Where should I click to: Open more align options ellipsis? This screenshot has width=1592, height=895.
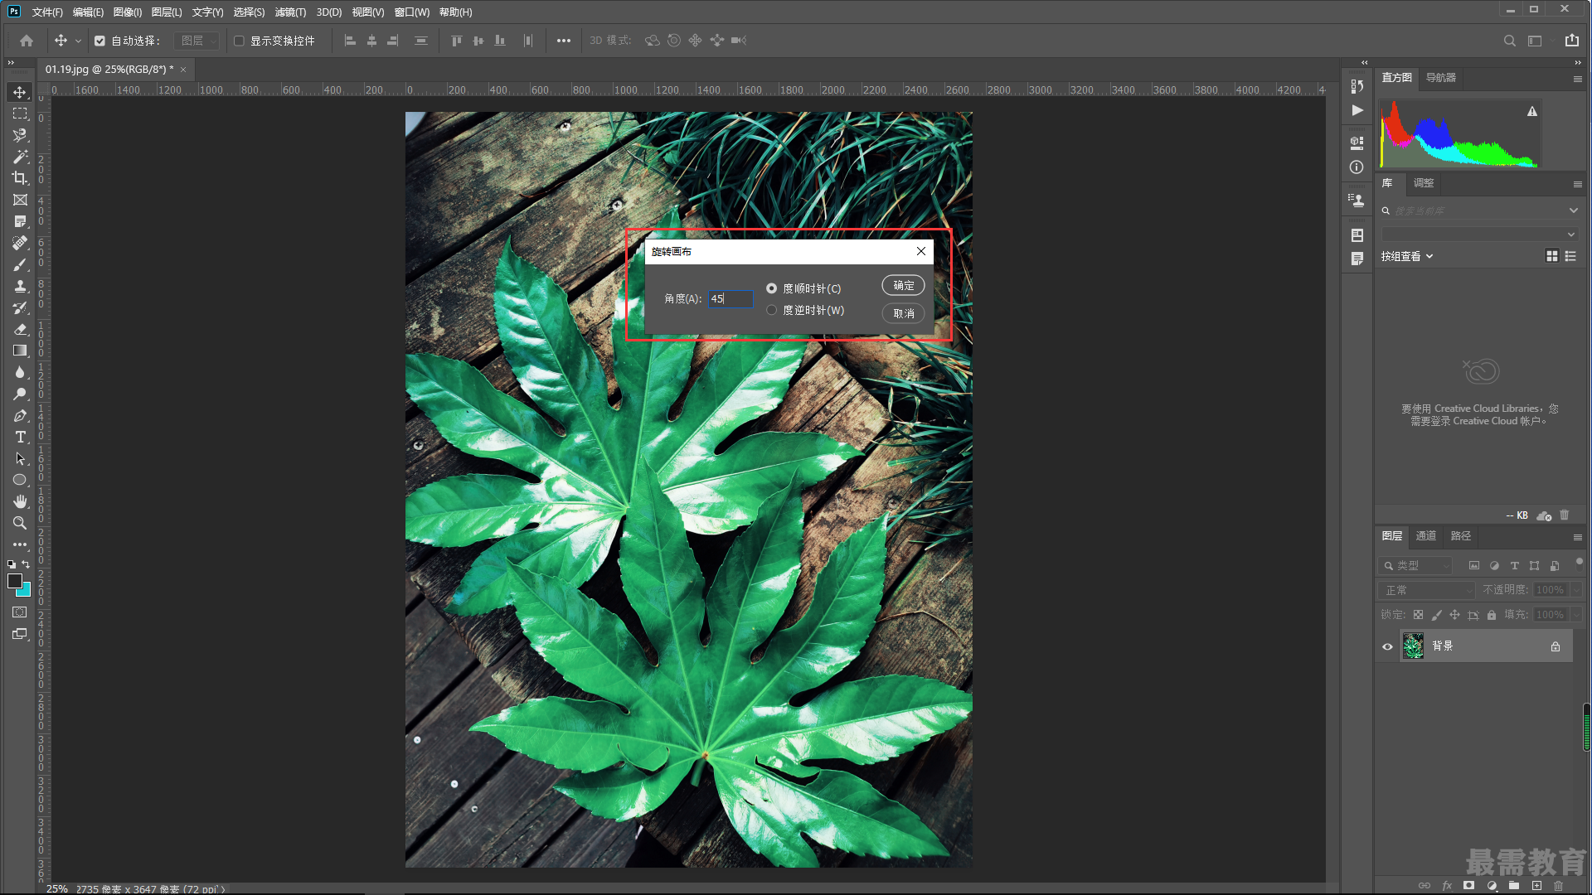click(x=564, y=41)
